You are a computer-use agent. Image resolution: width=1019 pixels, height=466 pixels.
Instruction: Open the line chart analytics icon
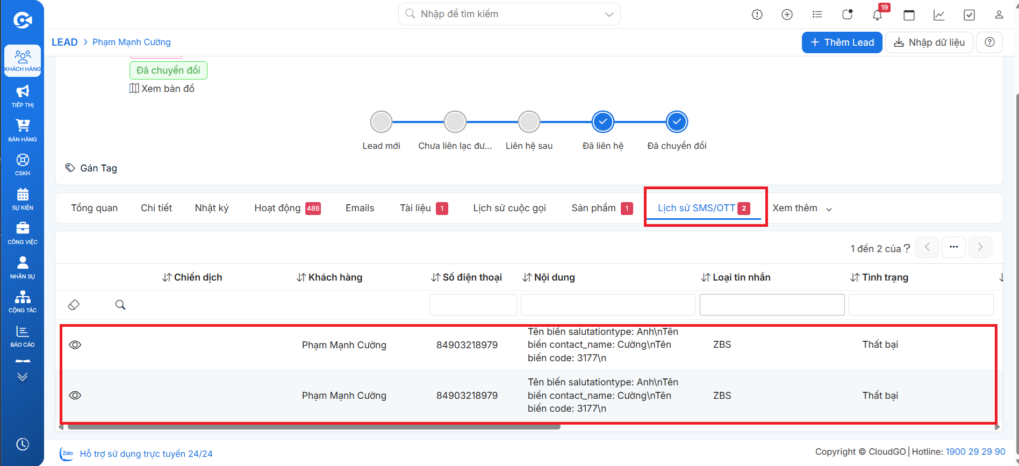(x=939, y=15)
